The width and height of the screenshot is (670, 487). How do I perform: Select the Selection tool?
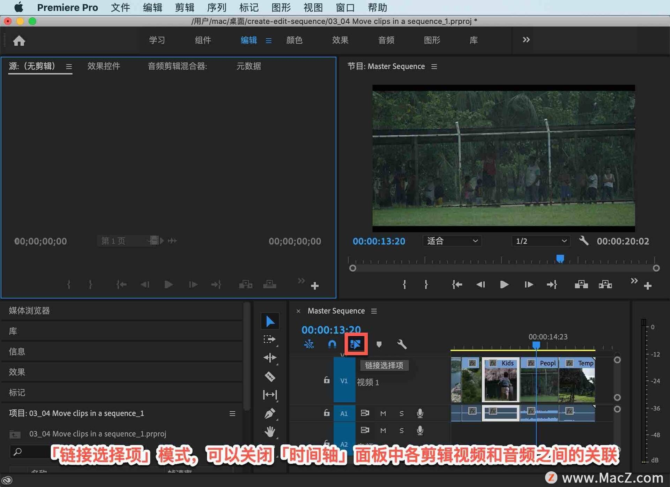pos(270,321)
